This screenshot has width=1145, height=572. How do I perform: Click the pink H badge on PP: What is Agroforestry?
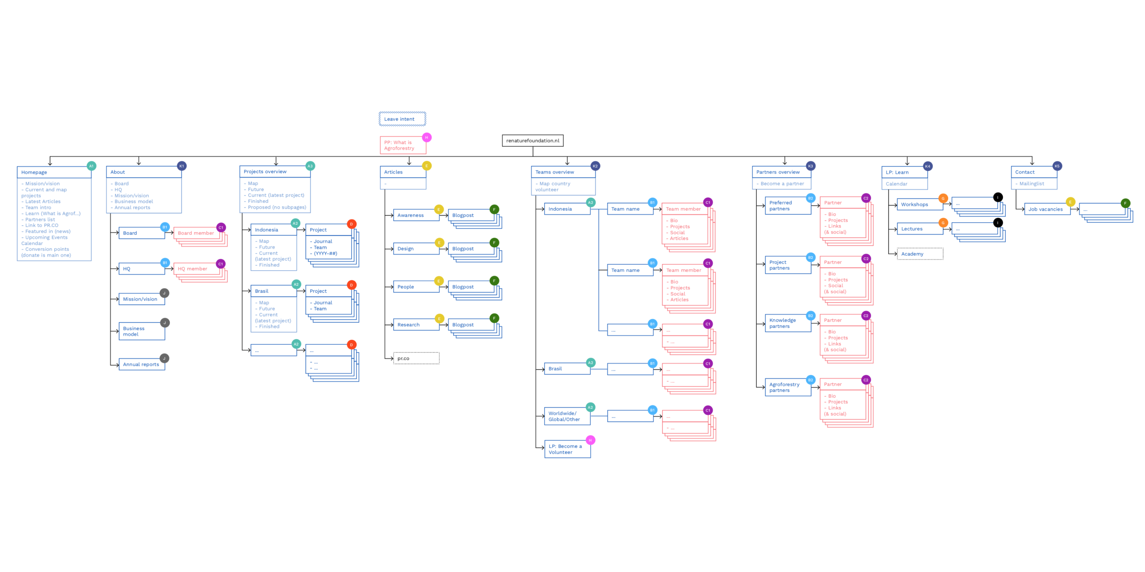click(x=427, y=138)
